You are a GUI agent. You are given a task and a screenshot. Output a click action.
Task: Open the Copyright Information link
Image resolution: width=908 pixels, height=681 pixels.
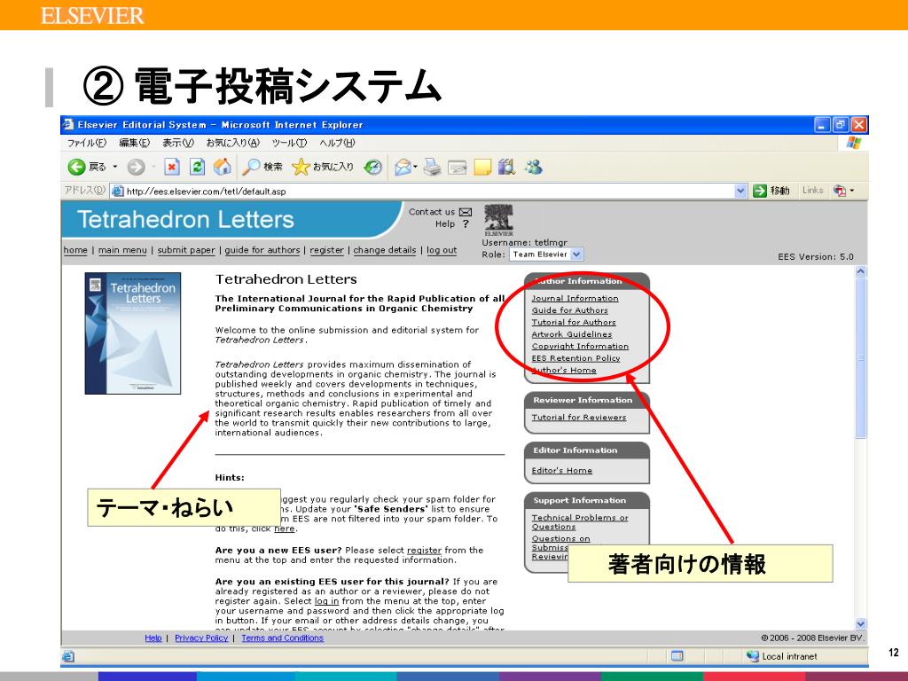coord(580,347)
